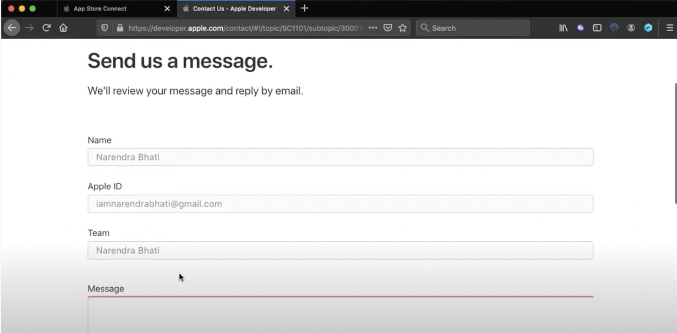The image size is (677, 333).
Task: Open a new browser tab
Action: (x=304, y=8)
